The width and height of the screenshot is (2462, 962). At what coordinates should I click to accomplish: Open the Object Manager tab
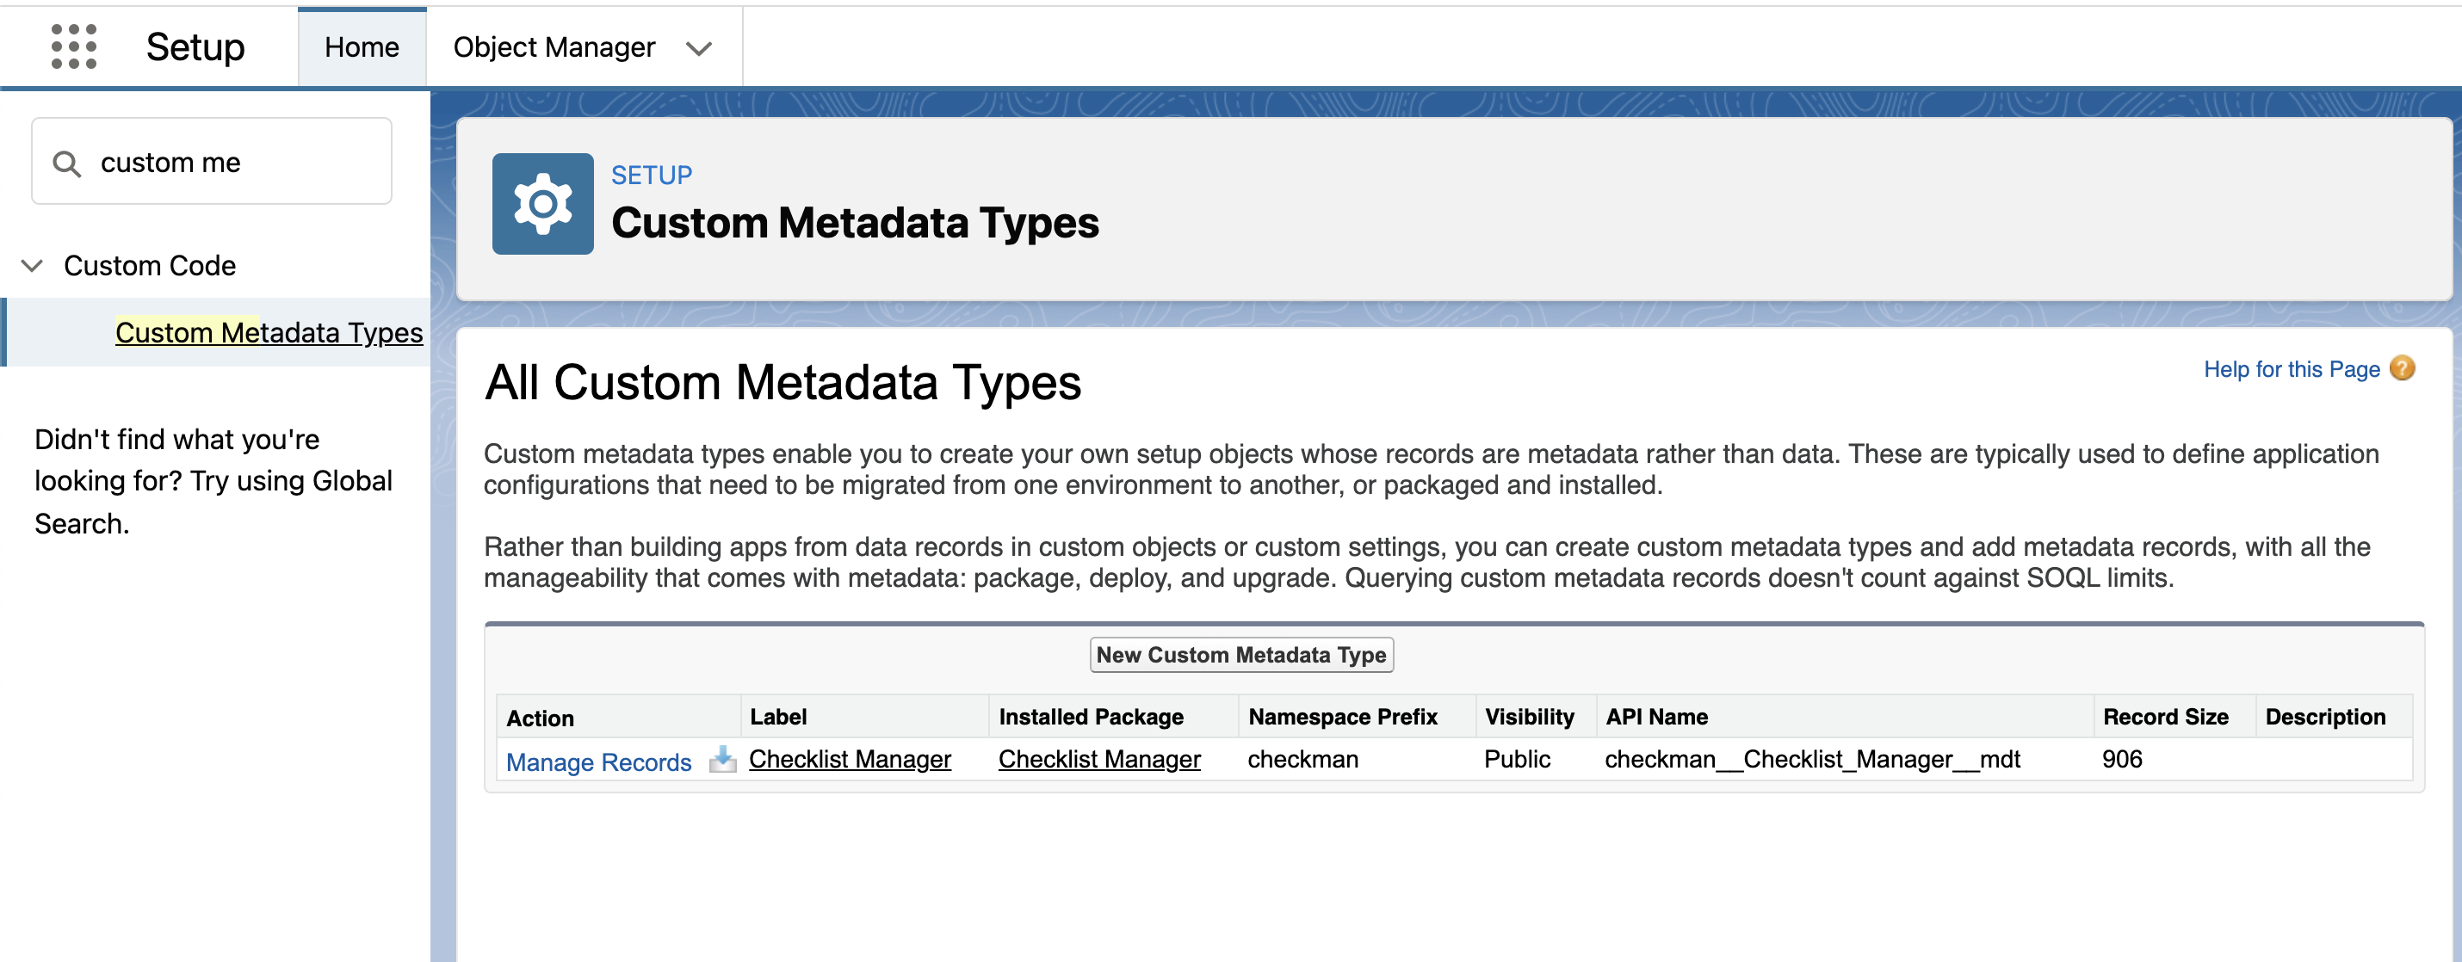pyautogui.click(x=554, y=46)
